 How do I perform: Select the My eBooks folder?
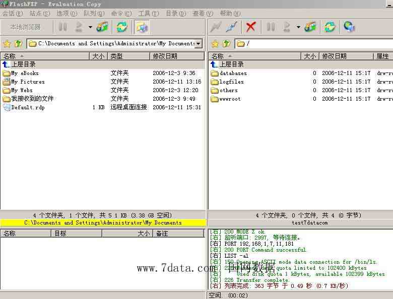[102, 73]
